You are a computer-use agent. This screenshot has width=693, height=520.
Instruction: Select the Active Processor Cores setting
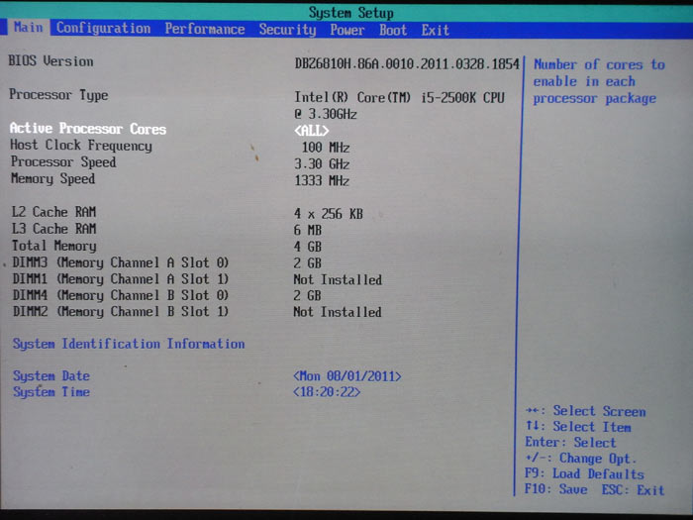(x=87, y=129)
